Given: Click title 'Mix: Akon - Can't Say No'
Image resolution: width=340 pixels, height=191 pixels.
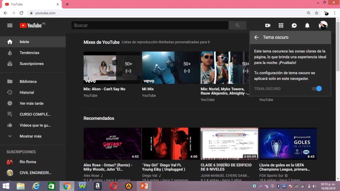Looking at the screenshot, I should coord(104,89).
